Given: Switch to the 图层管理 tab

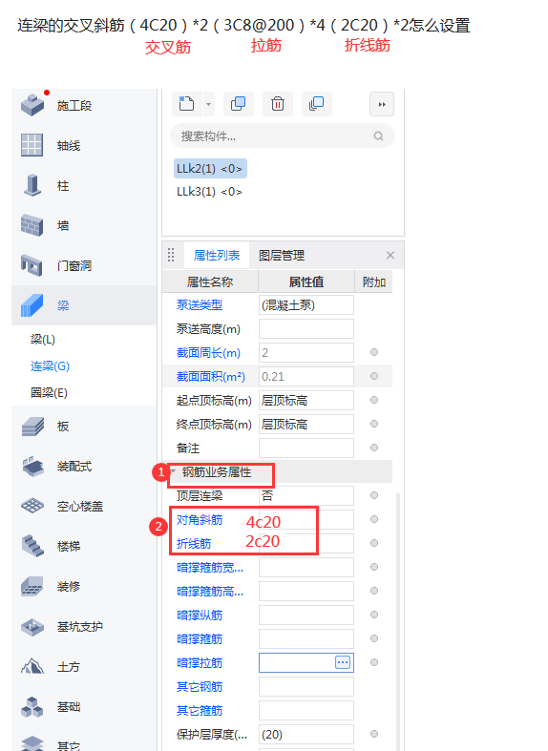Looking at the screenshot, I should (282, 256).
